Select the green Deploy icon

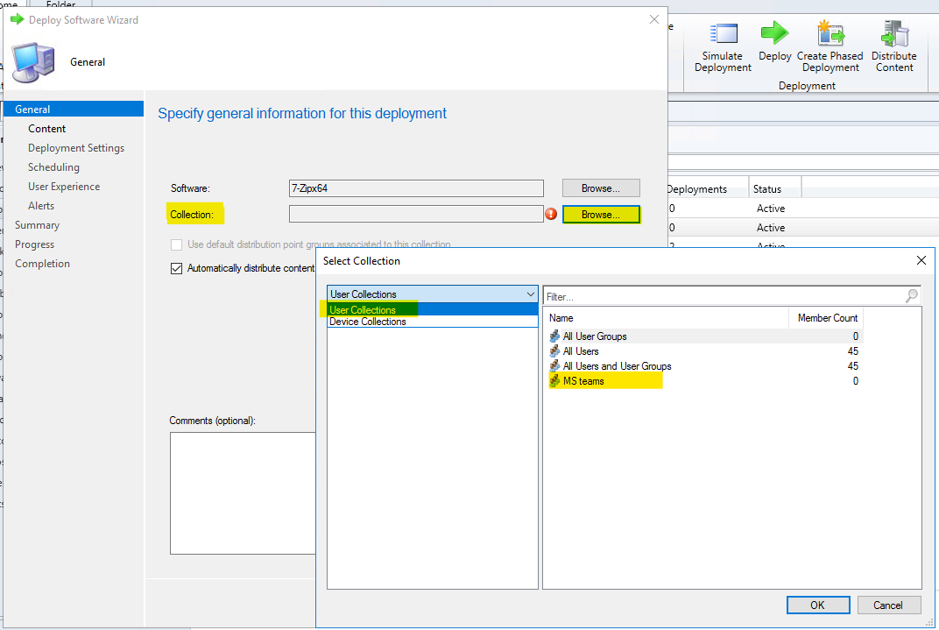click(x=774, y=39)
